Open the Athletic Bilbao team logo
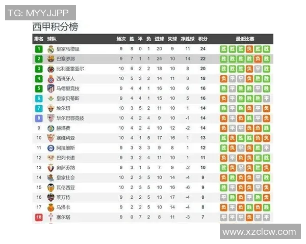The height and width of the screenshot is (244, 306). pyautogui.click(x=51, y=118)
